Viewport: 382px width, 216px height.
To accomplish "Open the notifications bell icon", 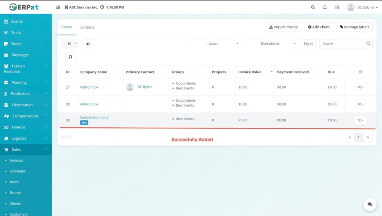I will pyautogui.click(x=325, y=7).
